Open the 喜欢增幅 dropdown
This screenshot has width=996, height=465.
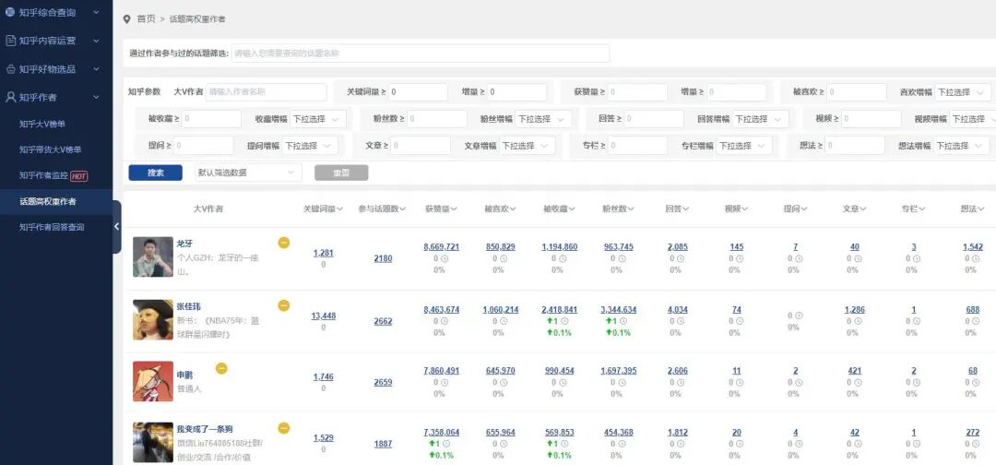click(x=962, y=92)
